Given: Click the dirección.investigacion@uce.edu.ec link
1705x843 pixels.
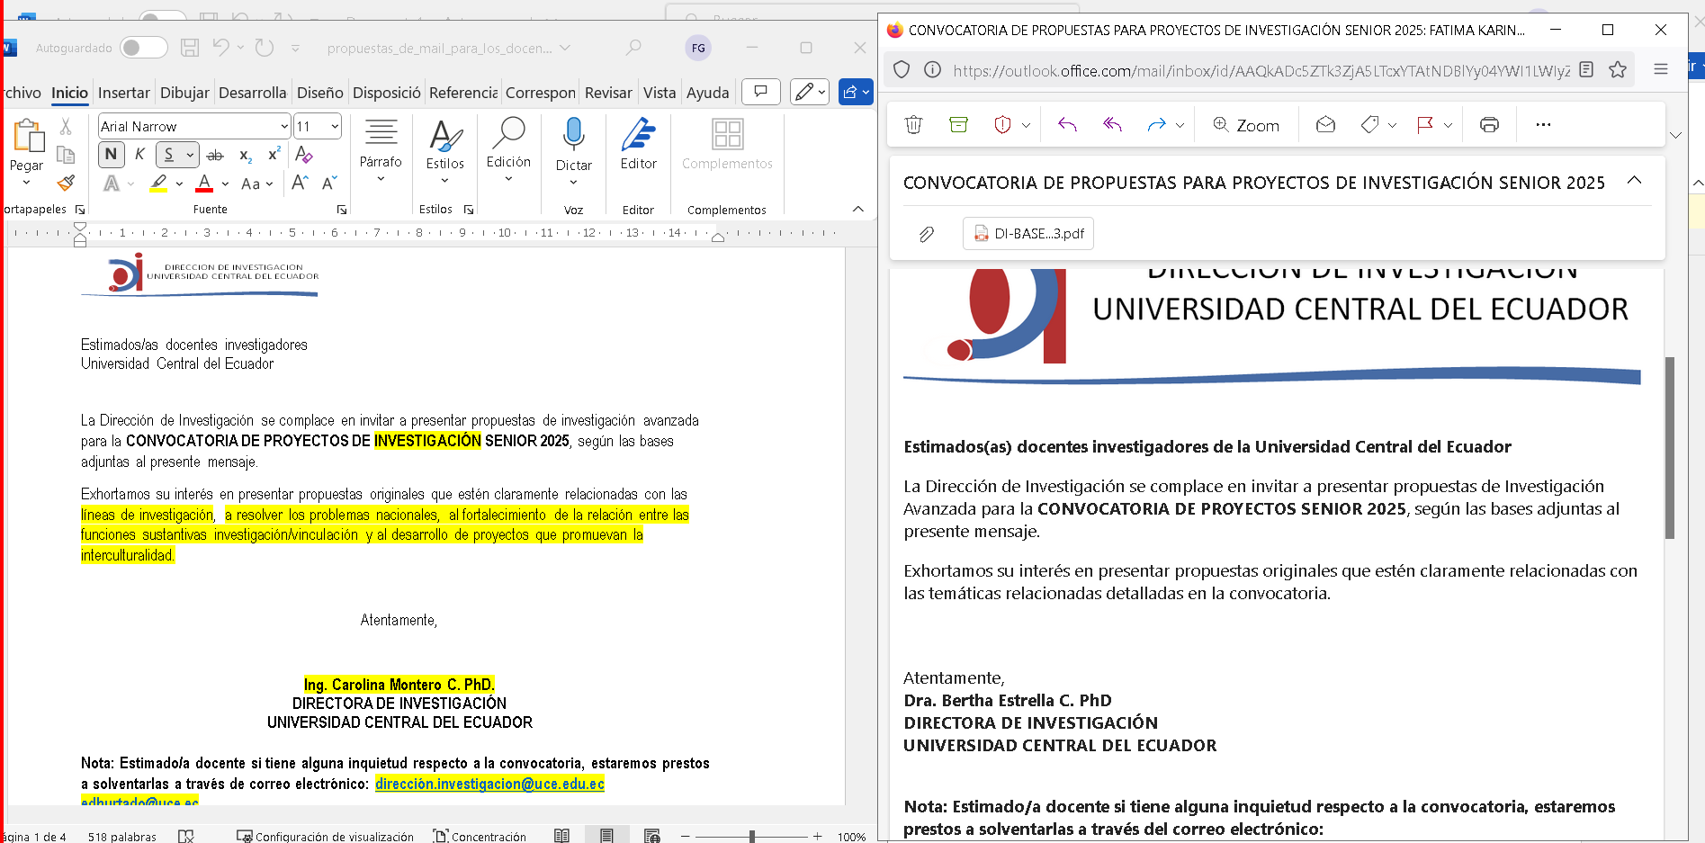Looking at the screenshot, I should (x=489, y=784).
